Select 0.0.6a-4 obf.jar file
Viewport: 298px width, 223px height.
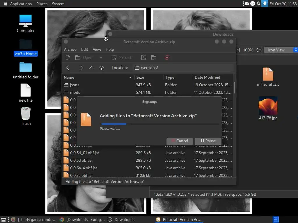click(x=148, y=168)
